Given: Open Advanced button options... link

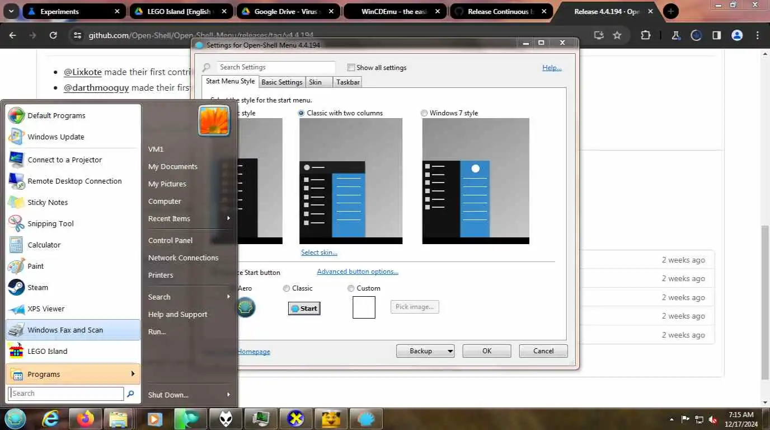Looking at the screenshot, I should tap(358, 272).
